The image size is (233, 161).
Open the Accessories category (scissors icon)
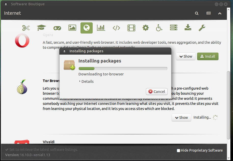coord(26,28)
